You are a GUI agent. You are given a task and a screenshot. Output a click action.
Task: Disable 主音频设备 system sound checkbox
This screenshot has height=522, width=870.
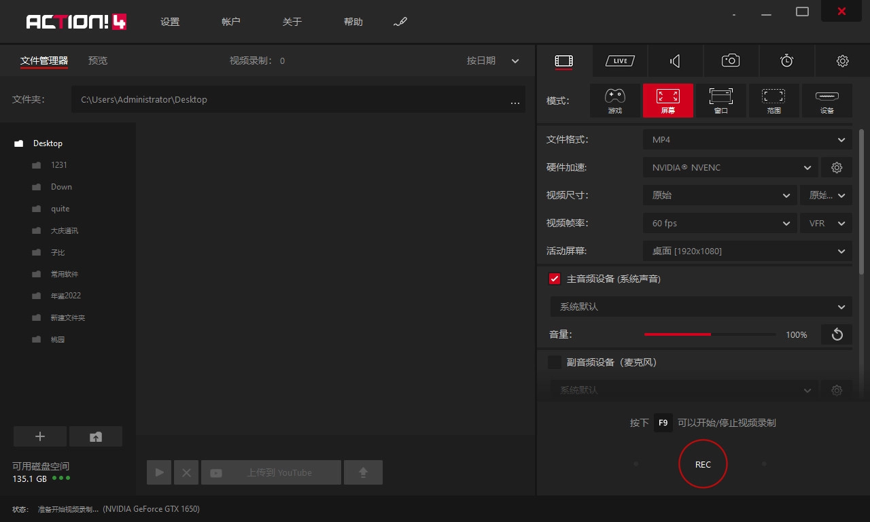click(555, 279)
